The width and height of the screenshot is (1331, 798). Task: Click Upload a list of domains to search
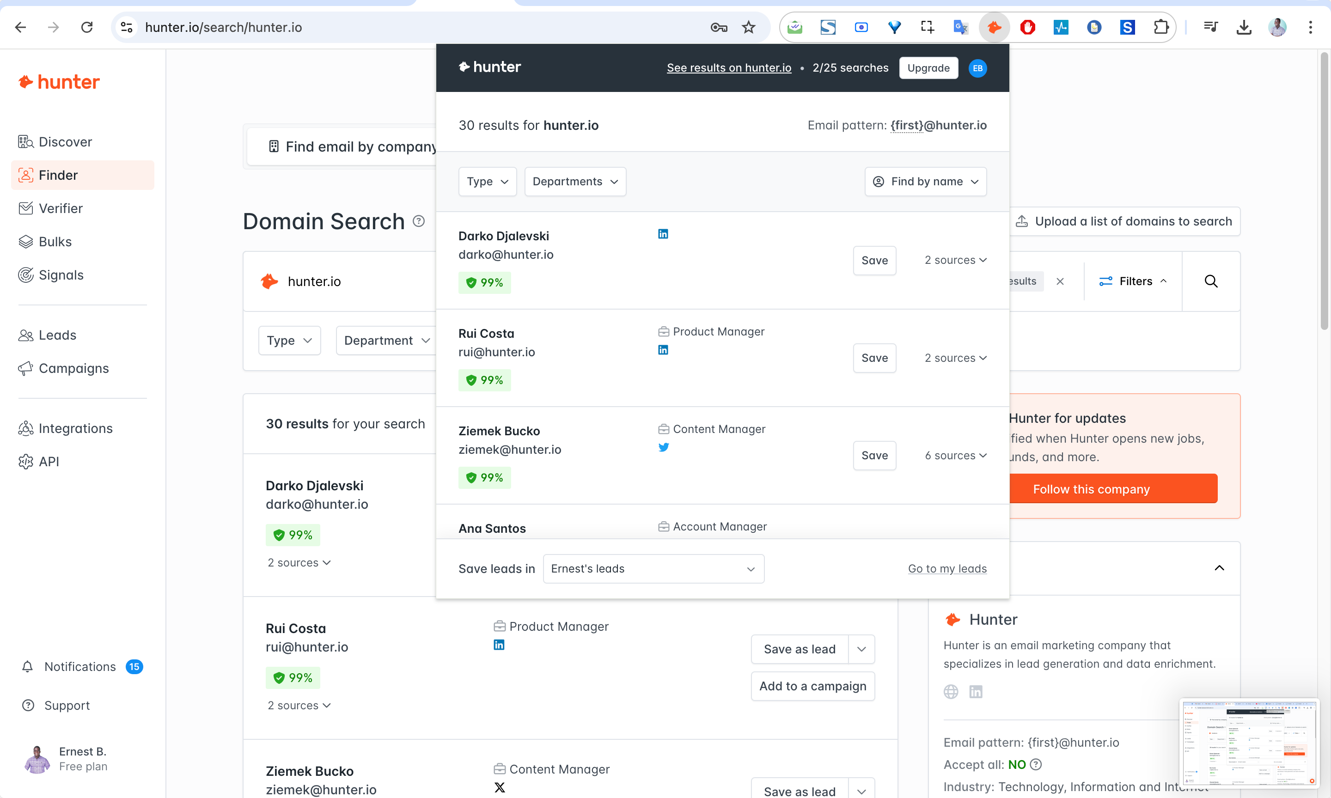1124,221
